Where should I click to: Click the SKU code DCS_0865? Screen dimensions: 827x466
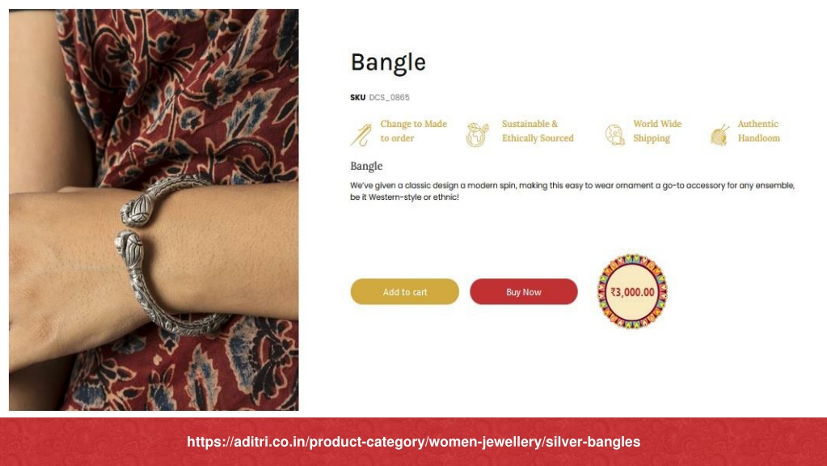point(389,98)
